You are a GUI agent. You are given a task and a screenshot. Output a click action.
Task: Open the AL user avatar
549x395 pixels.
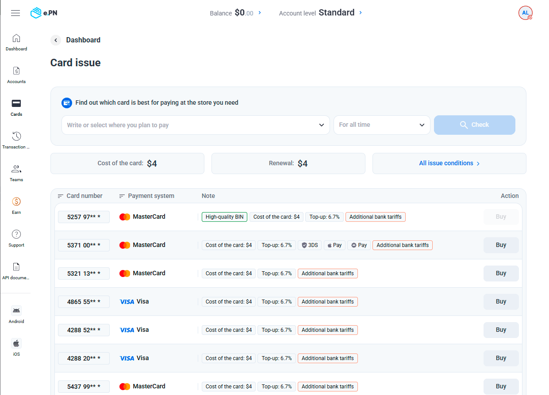(x=525, y=13)
